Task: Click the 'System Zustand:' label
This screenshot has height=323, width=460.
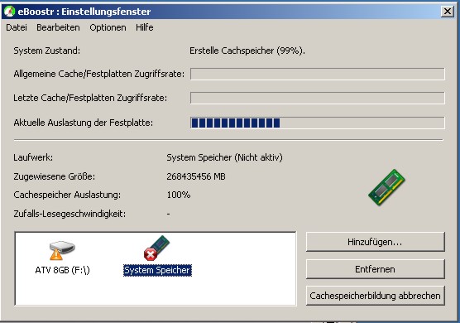Action: [46, 51]
